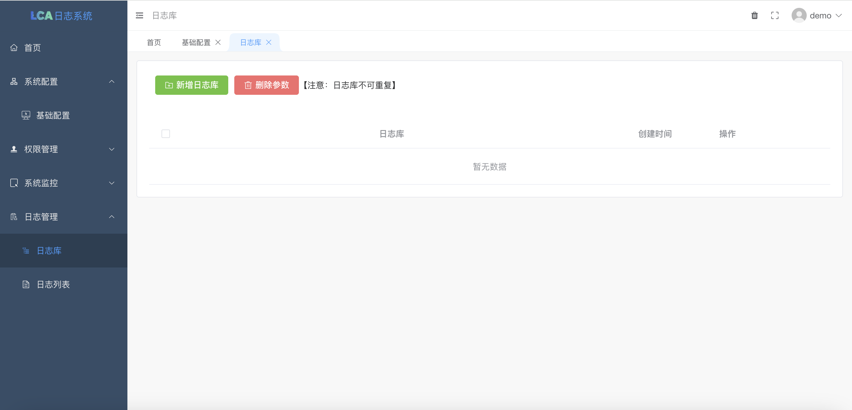Click the 系统监控 sidebar icon
Image resolution: width=852 pixels, height=410 pixels.
tap(14, 183)
